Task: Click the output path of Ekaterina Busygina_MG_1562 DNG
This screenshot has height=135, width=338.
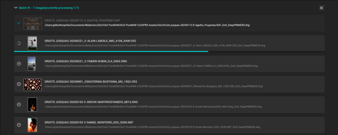Action: (x=154, y=86)
